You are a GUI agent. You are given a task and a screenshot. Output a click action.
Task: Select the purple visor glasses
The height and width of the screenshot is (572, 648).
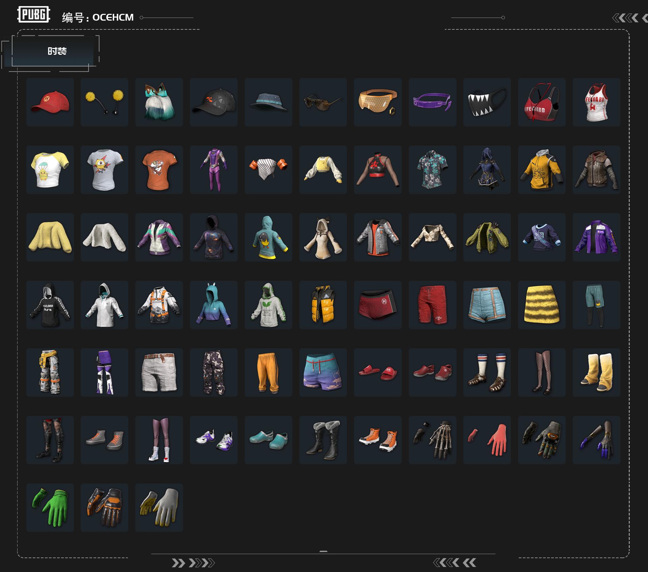[432, 102]
